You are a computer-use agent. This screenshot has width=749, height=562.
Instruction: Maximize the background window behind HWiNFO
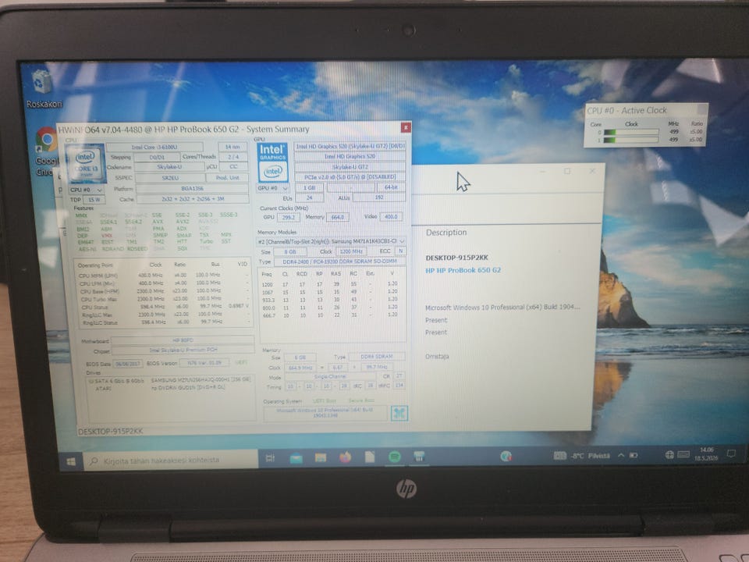pyautogui.click(x=567, y=171)
